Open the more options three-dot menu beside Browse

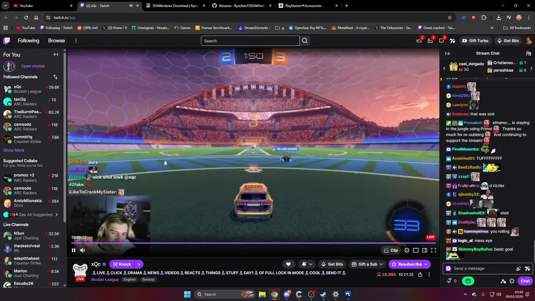[x=76, y=41]
